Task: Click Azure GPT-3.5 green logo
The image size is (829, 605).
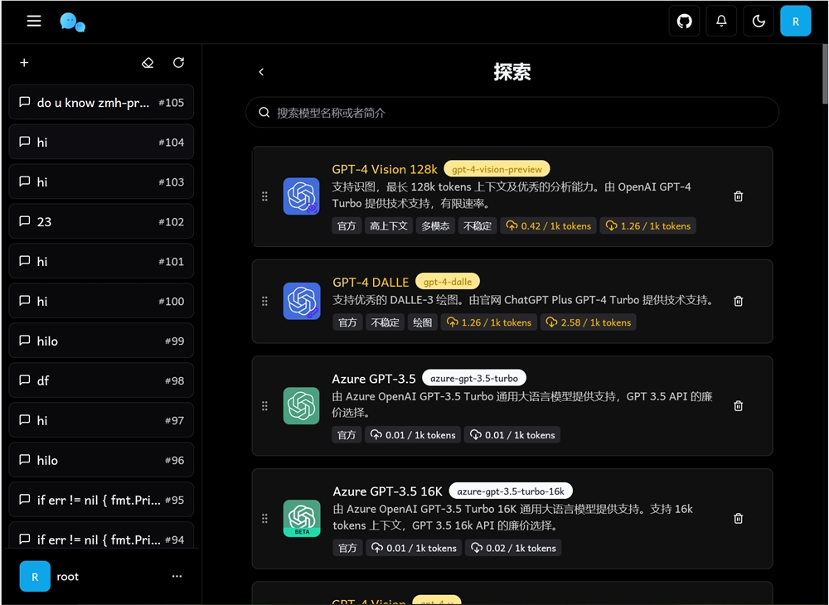Action: [302, 406]
